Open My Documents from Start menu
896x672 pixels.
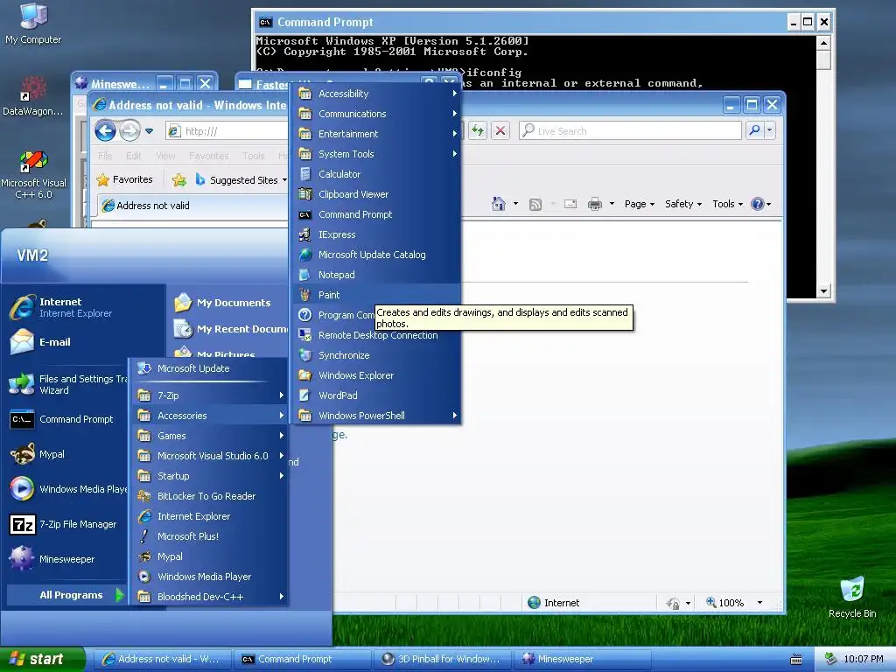[x=228, y=302]
